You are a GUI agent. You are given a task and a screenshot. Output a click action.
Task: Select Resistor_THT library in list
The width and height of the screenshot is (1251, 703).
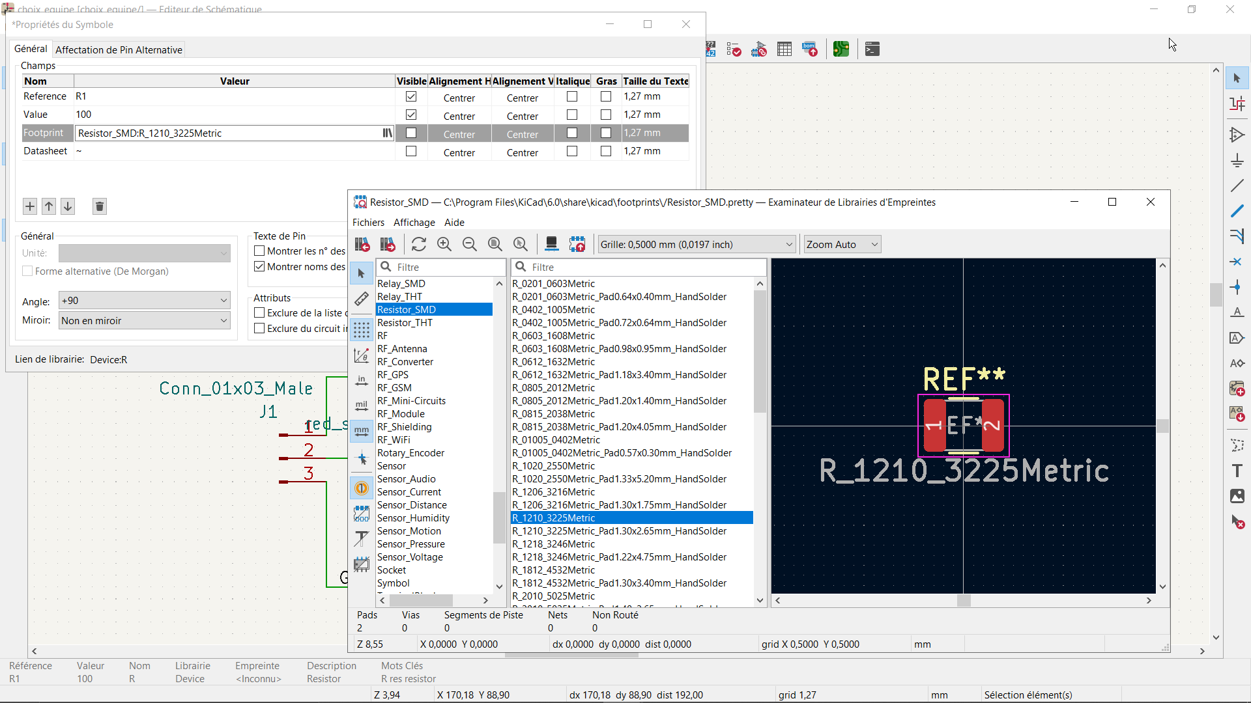[405, 323]
